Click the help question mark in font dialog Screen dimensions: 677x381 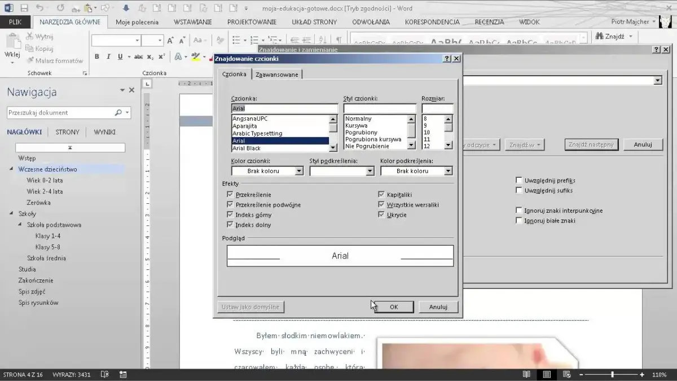[x=447, y=58]
